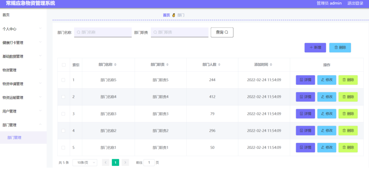
Task: Select page 1 in pagination
Action: click(x=115, y=162)
